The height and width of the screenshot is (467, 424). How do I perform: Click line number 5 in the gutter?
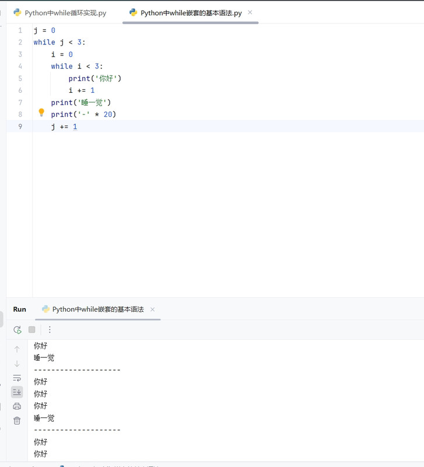[x=20, y=78]
